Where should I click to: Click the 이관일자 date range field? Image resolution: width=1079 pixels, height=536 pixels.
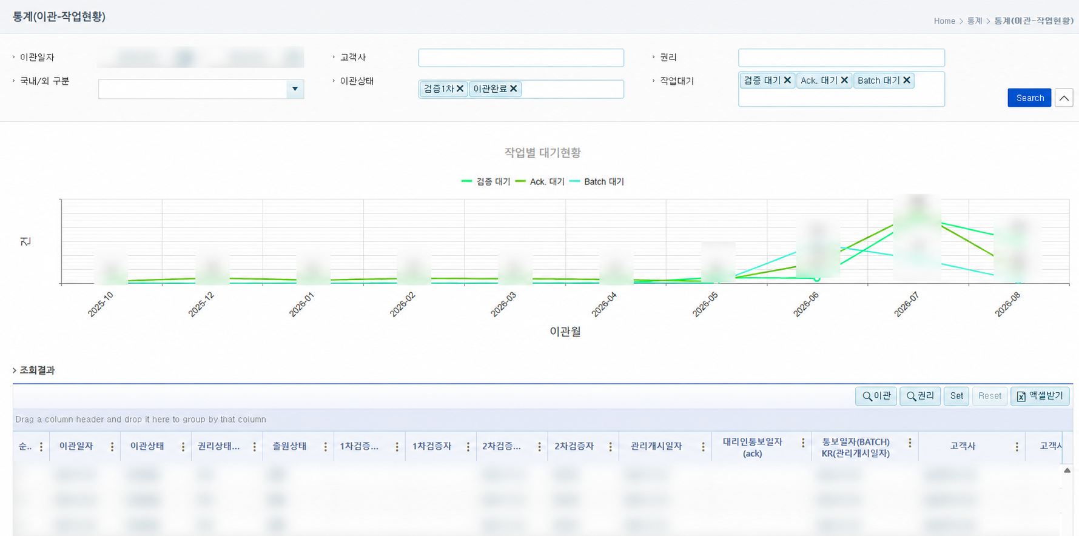(201, 58)
